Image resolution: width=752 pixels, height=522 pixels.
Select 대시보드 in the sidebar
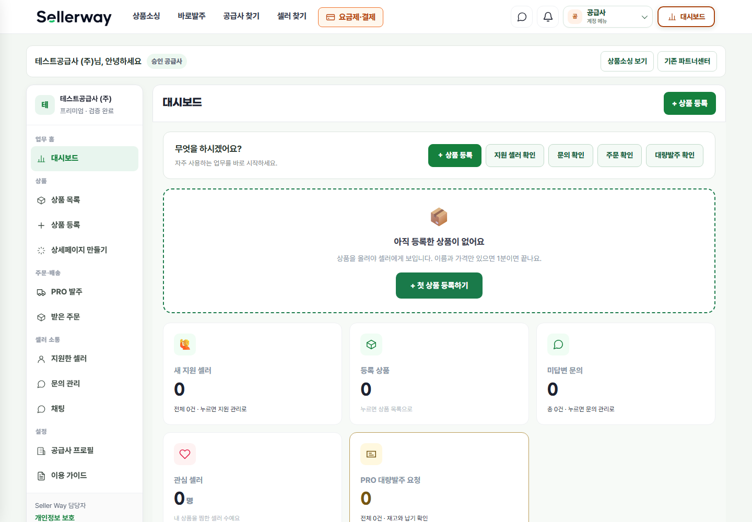click(85, 158)
